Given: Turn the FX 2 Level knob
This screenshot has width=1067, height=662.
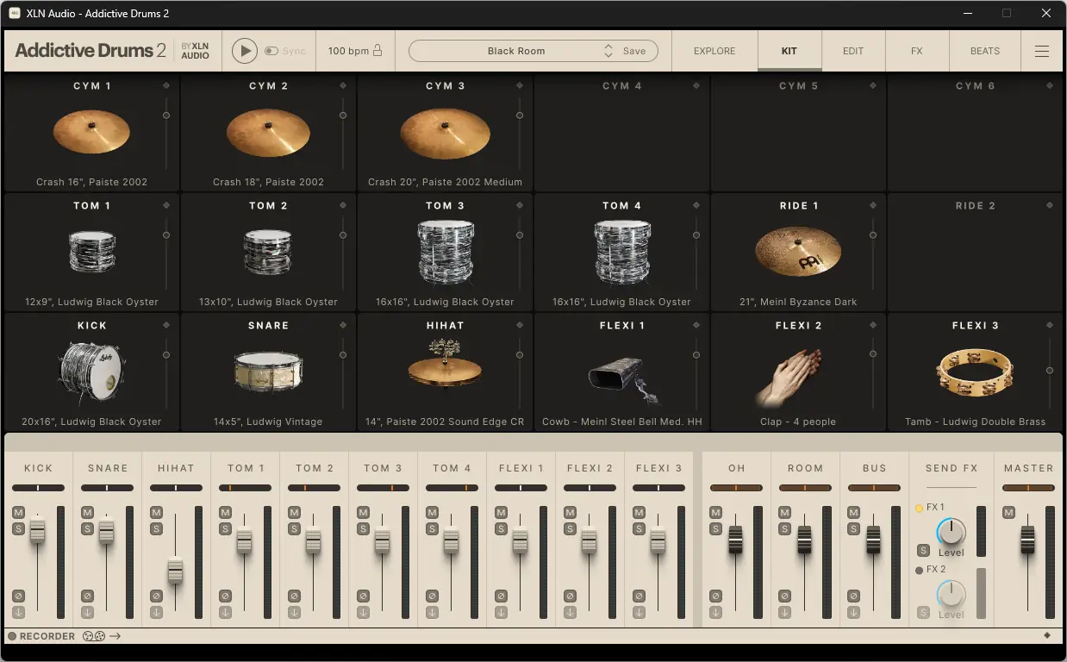Looking at the screenshot, I should pos(952,594).
